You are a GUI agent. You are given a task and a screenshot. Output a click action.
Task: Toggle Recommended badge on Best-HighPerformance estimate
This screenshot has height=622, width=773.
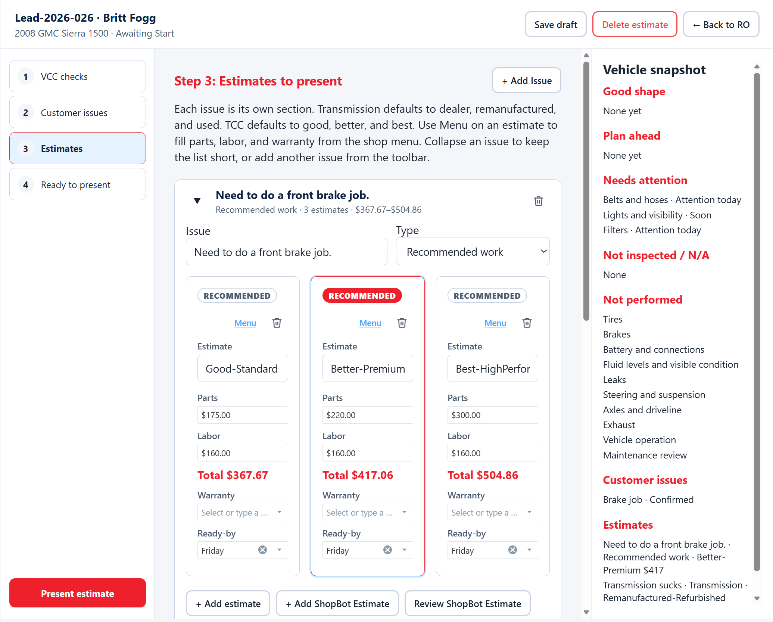(x=487, y=296)
